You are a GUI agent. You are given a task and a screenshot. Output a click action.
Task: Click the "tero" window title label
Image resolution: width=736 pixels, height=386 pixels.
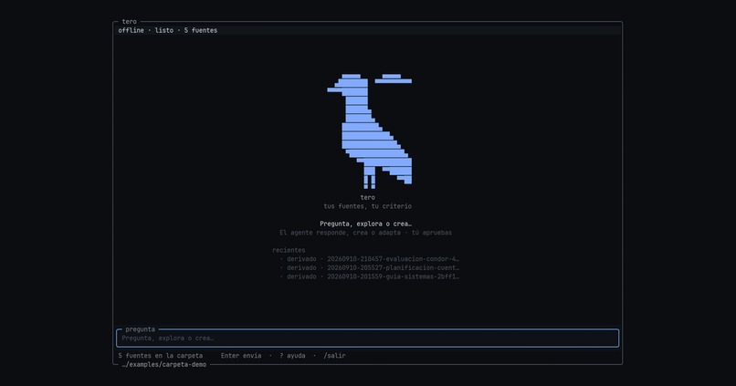coord(129,22)
